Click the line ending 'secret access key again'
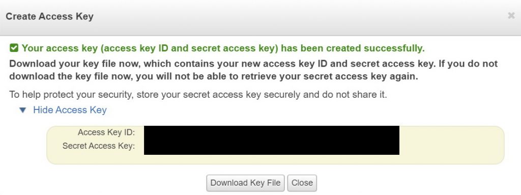This screenshot has height=195, width=521. [x=213, y=76]
